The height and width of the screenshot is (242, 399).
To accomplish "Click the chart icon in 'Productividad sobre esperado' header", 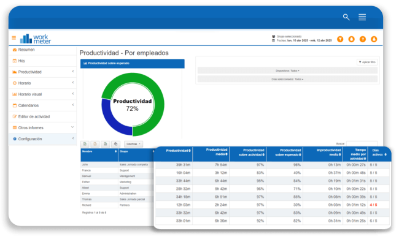I will point(85,63).
